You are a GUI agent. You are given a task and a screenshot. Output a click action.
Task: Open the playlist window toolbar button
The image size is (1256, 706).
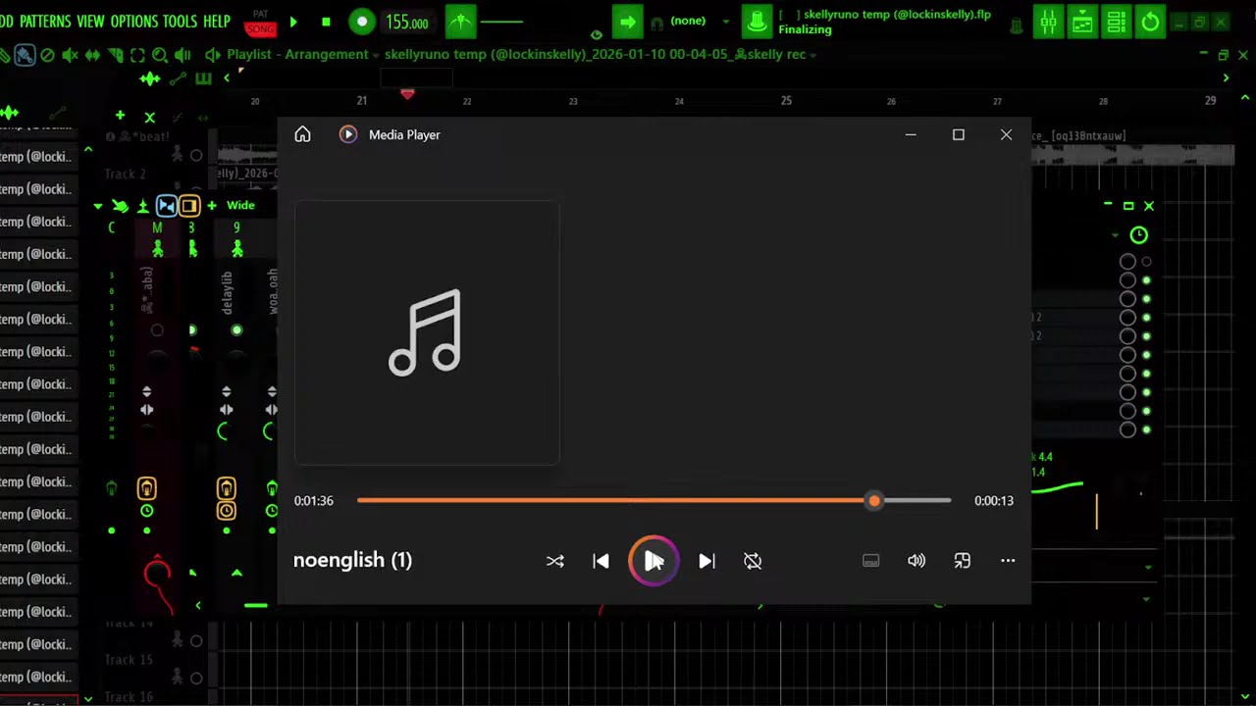click(1082, 22)
